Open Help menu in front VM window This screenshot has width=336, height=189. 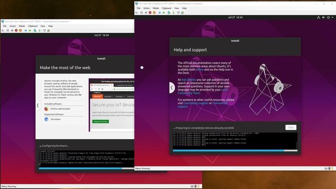(184, 8)
